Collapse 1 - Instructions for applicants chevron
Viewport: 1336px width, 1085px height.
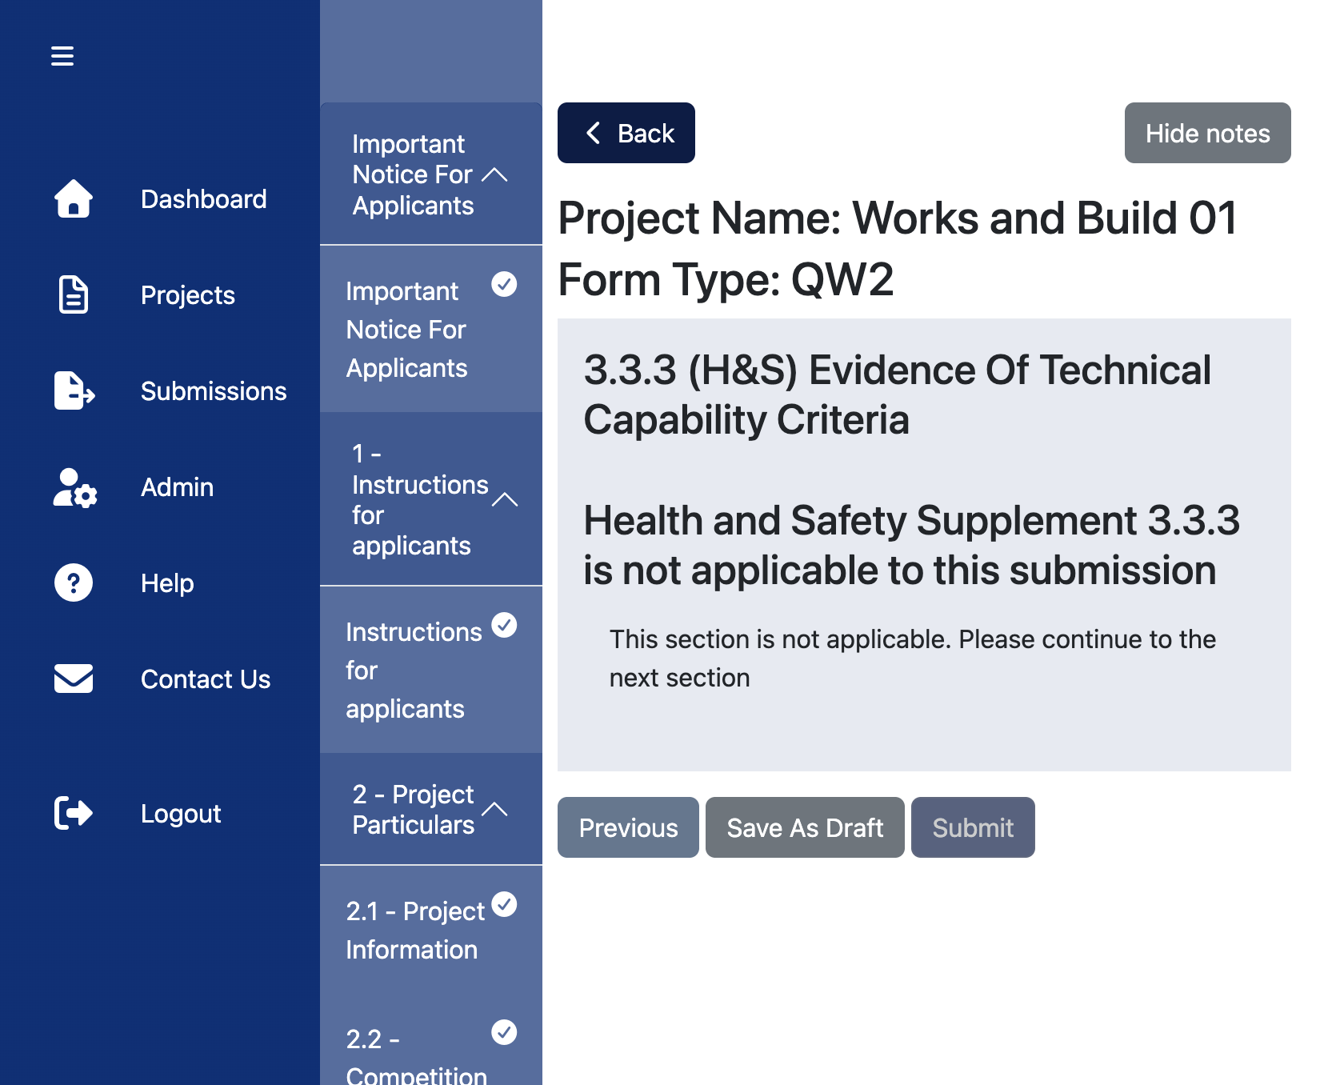[505, 500]
